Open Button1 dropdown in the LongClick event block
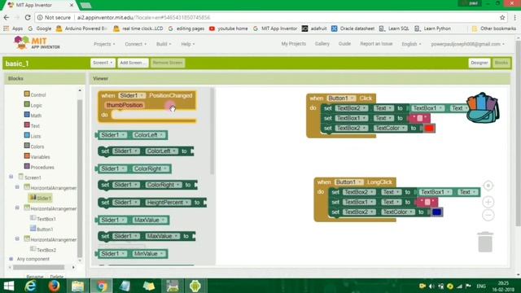This screenshot has width=521, height=293. coord(348,182)
